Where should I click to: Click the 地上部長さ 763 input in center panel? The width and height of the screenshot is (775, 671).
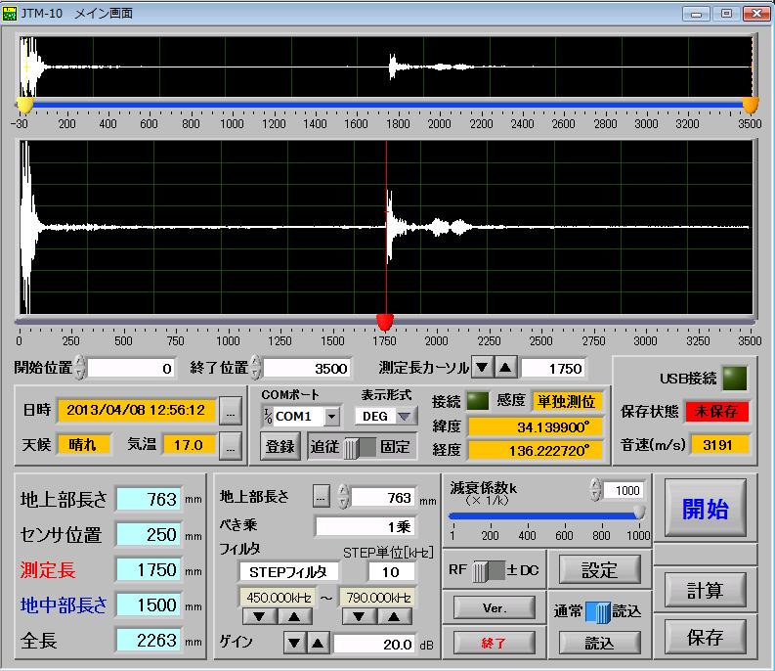point(382,497)
